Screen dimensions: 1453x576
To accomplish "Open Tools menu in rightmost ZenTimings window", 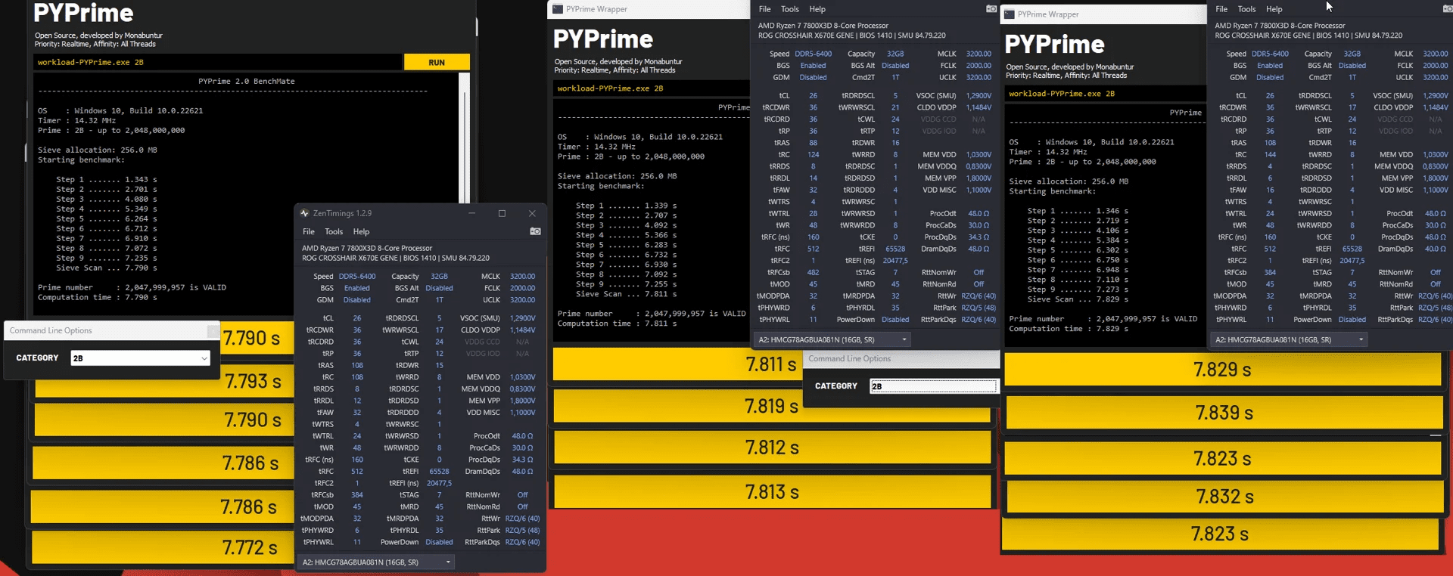I will click(x=1246, y=9).
